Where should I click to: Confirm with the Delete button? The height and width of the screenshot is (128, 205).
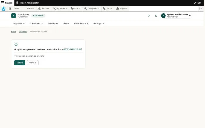tap(20, 63)
